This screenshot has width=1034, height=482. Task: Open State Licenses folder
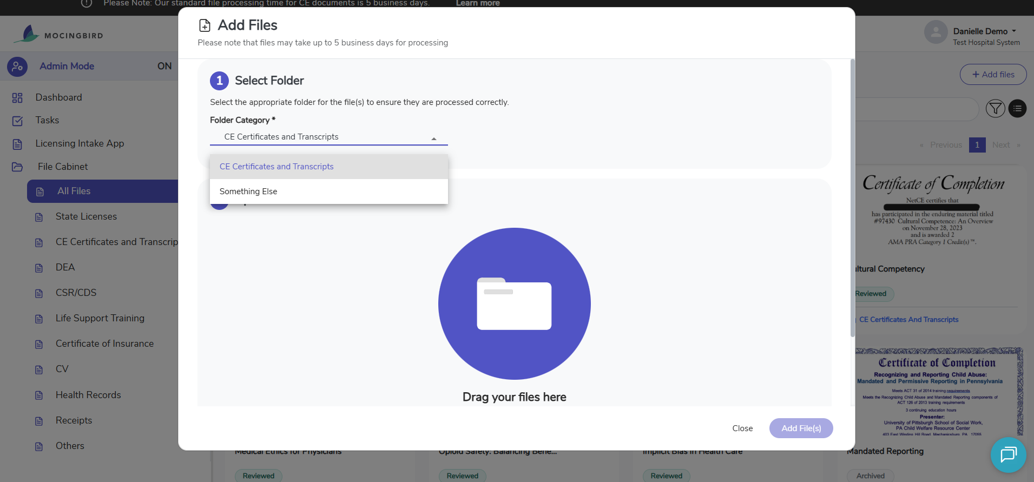click(86, 216)
